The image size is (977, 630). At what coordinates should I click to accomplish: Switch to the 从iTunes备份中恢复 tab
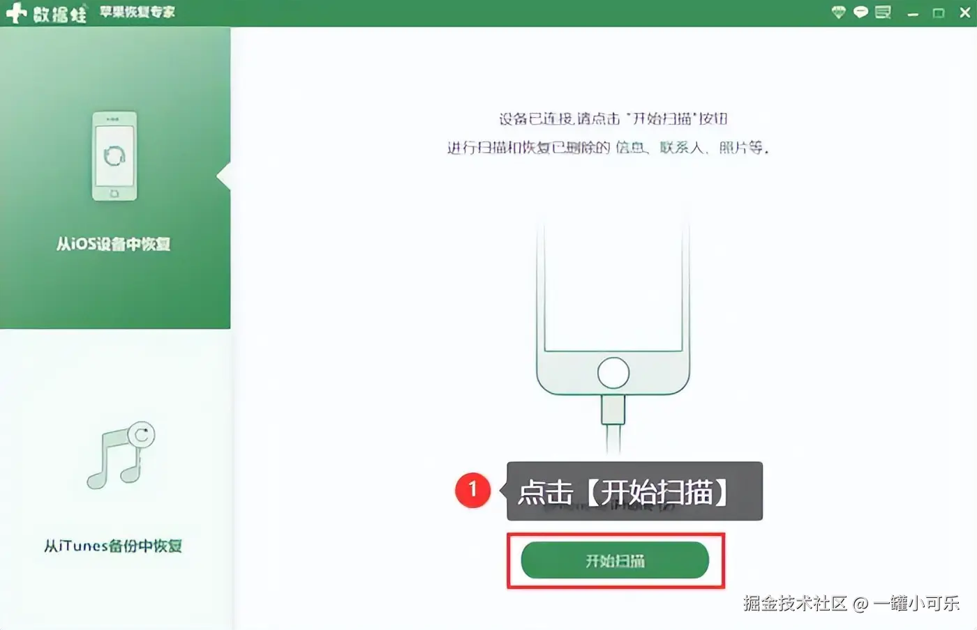(114, 479)
